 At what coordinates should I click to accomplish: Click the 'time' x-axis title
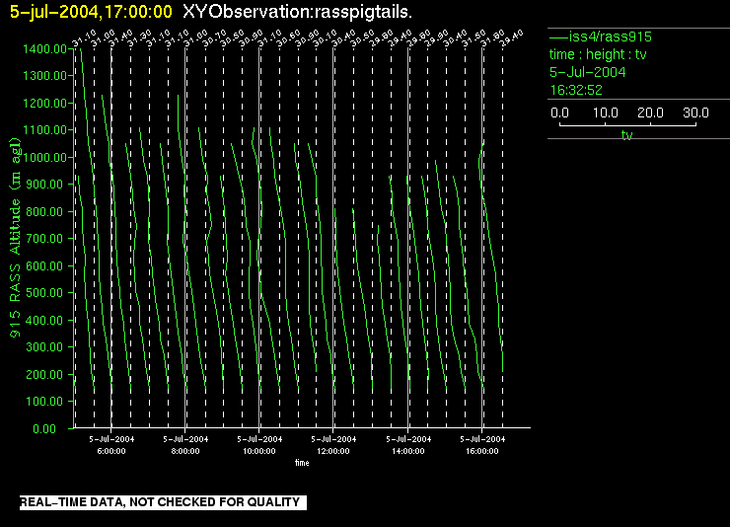tap(302, 462)
